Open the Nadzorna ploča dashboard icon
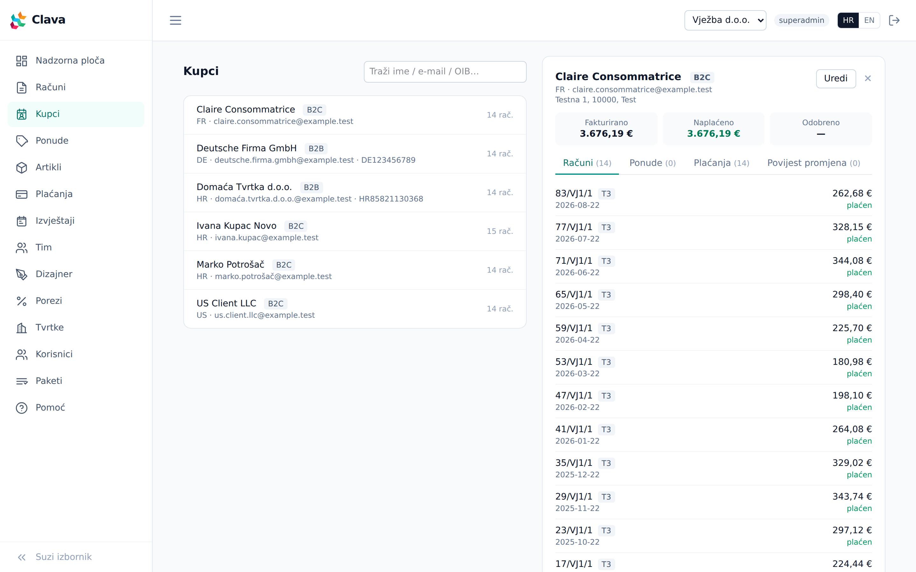This screenshot has width=916, height=572. click(22, 60)
